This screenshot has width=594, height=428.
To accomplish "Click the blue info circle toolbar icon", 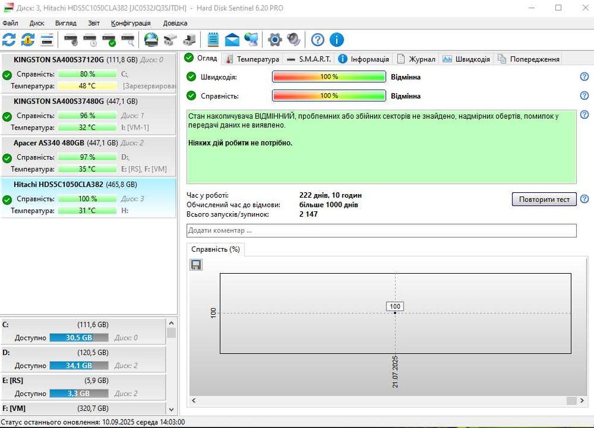I will coord(336,39).
